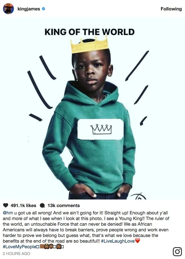Open the #LoveMyPeople hashtag
This screenshot has width=185, height=259.
(x=19, y=247)
